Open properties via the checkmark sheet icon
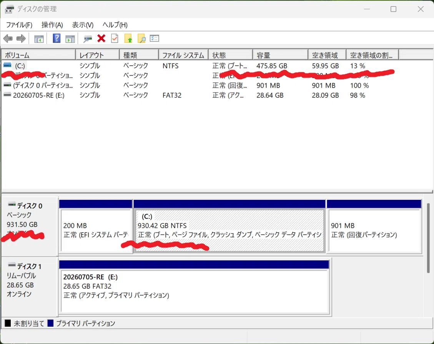 (x=115, y=38)
